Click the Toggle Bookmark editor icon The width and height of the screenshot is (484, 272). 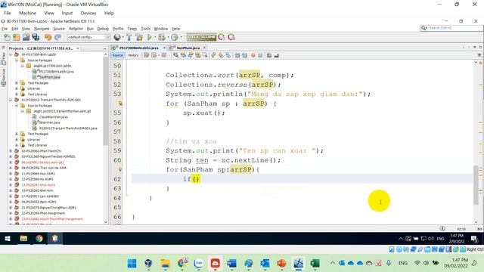pos(228,55)
